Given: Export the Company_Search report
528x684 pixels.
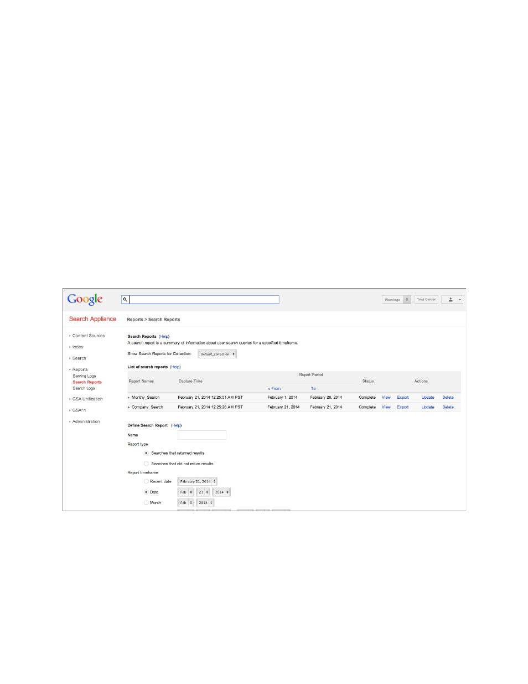Looking at the screenshot, I should coord(403,408).
